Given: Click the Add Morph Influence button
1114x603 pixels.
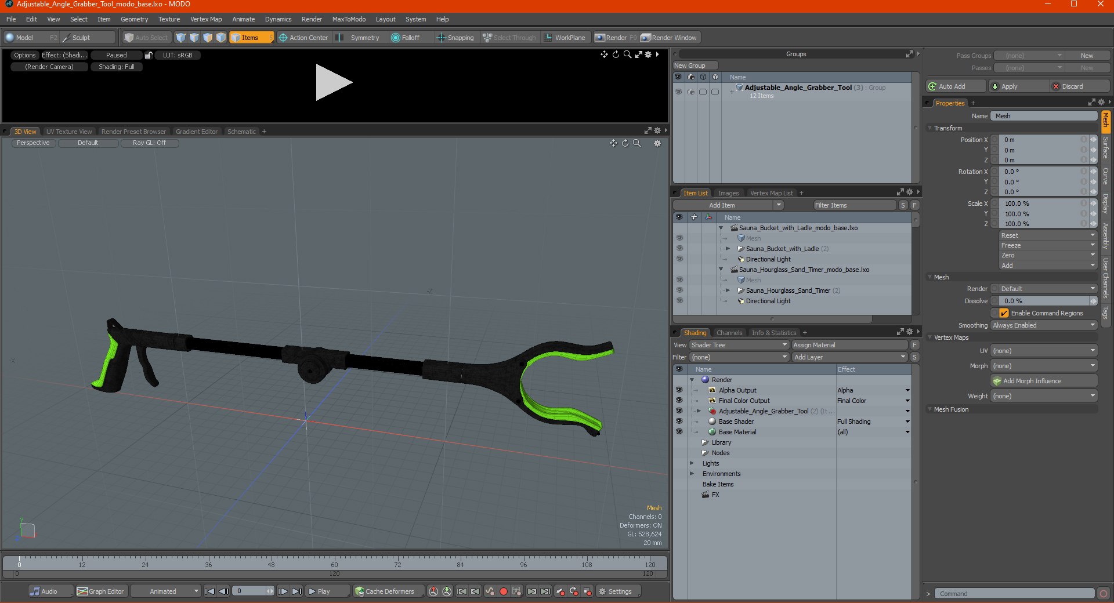Looking at the screenshot, I should [1044, 381].
